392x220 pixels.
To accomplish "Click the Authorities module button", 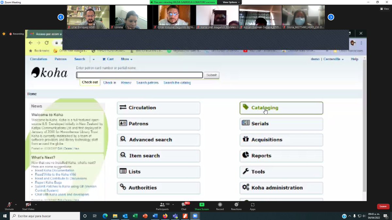I will (158, 188).
